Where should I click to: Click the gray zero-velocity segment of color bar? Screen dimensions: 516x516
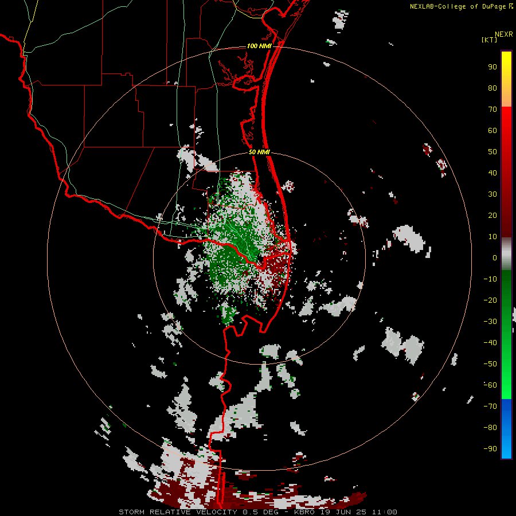pyautogui.click(x=506, y=254)
